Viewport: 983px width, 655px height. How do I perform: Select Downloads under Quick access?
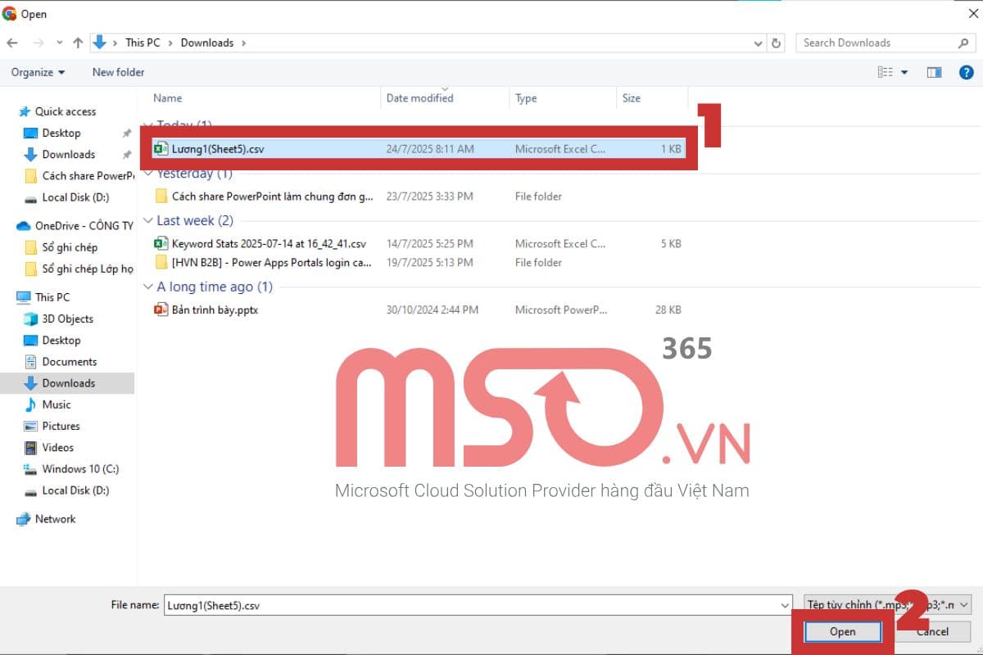click(60, 154)
